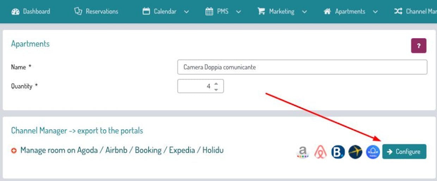Increase Quantity with the up arrow
The height and width of the screenshot is (181, 437).
(x=216, y=83)
